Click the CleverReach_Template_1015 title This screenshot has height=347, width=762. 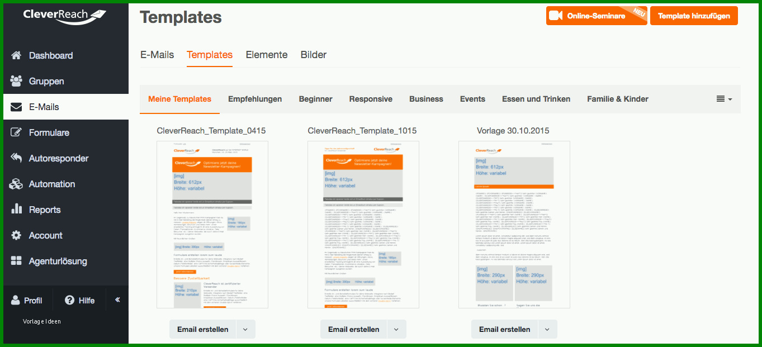pos(362,131)
